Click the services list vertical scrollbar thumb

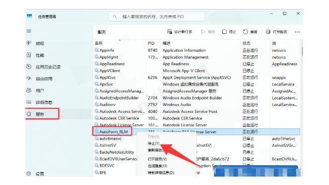point(302,51)
